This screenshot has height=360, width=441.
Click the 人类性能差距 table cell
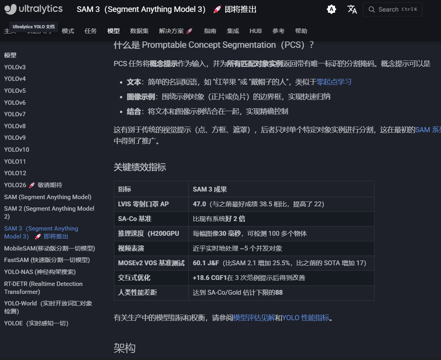(x=151, y=293)
